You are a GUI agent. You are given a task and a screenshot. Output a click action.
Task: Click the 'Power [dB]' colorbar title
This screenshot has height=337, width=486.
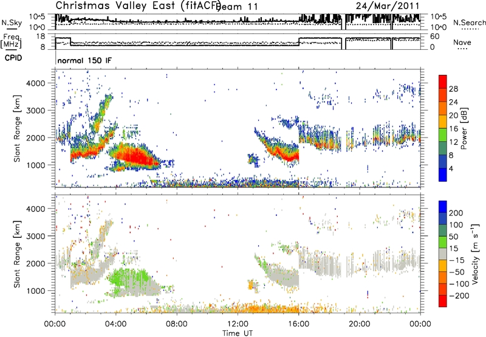464,128
